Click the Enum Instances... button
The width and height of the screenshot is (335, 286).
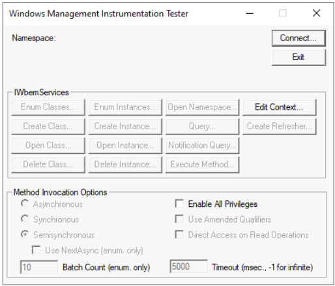pos(125,107)
